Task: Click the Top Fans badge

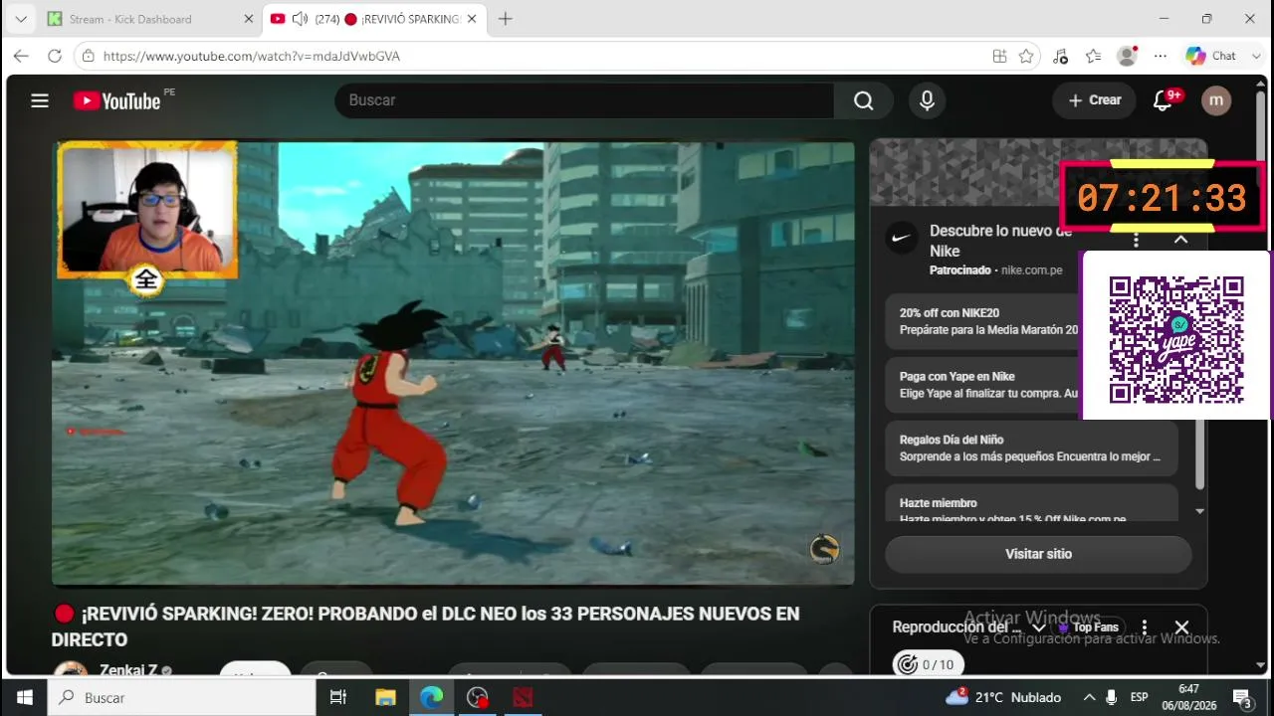Action: 1088,627
